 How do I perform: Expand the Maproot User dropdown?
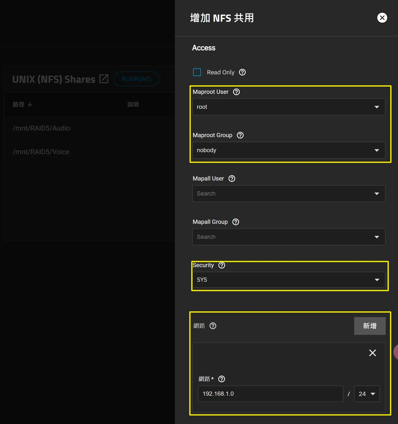tap(289, 107)
